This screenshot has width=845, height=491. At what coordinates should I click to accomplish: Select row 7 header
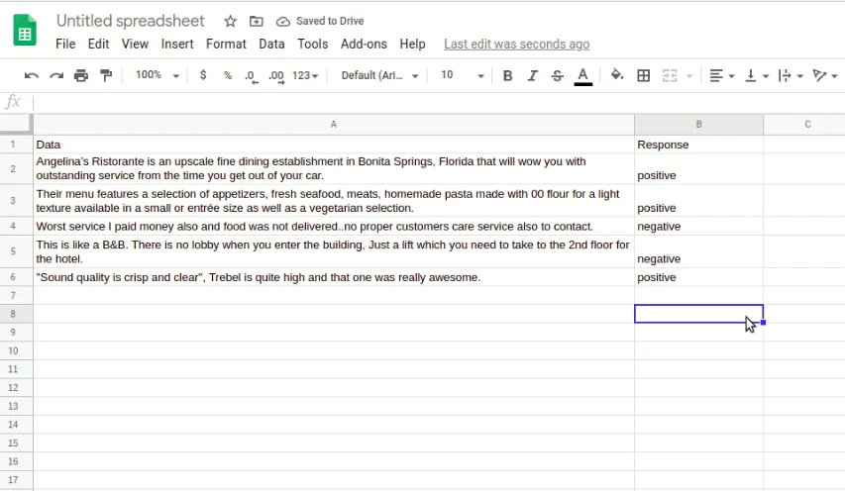coord(16,295)
